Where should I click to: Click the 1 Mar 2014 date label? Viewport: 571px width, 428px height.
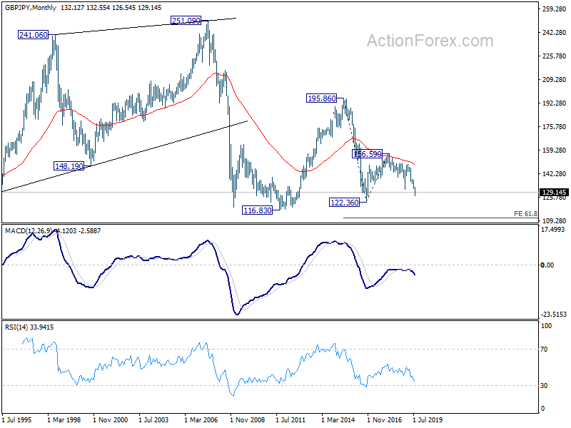338,419
